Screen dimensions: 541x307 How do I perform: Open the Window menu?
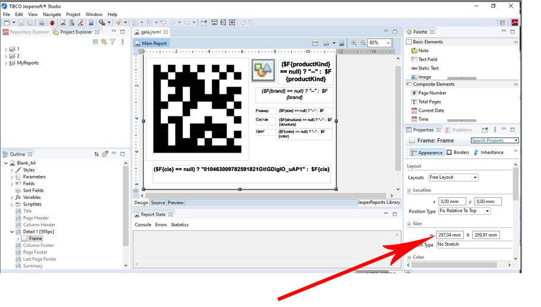tap(94, 14)
